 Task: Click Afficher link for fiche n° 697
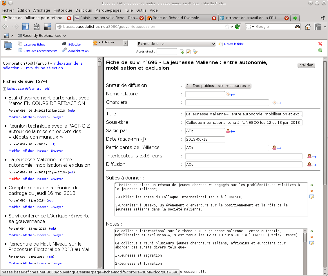coord(28,151)
